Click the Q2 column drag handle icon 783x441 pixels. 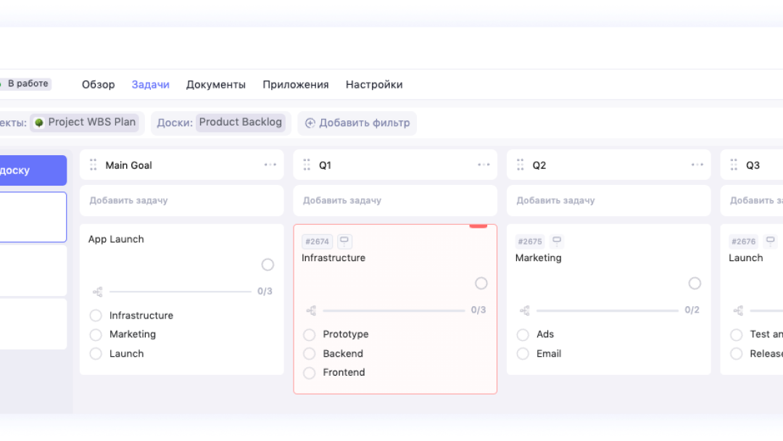[x=520, y=165]
